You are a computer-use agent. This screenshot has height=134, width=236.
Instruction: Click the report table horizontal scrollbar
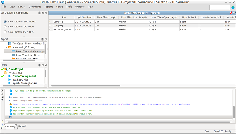coord(86,86)
